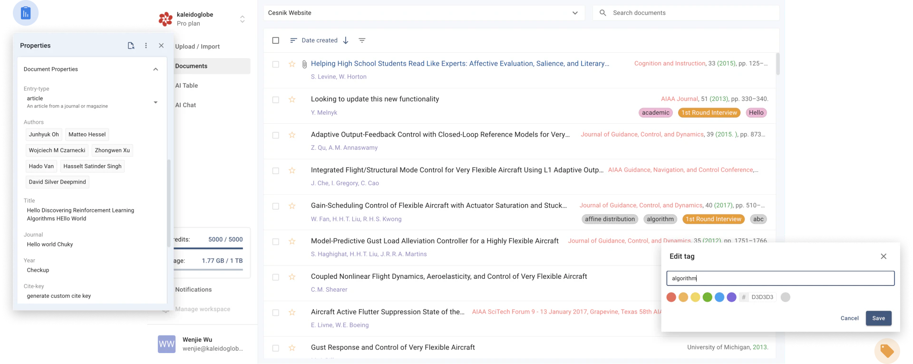The width and height of the screenshot is (913, 364).
Task: Click the tag name input field
Action: point(780,278)
